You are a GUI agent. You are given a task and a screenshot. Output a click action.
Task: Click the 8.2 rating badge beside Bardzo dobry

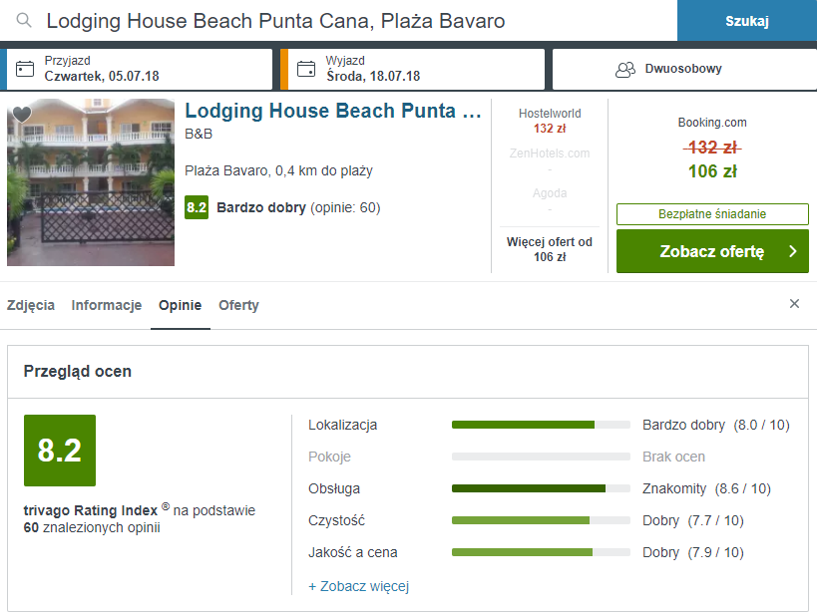point(197,207)
